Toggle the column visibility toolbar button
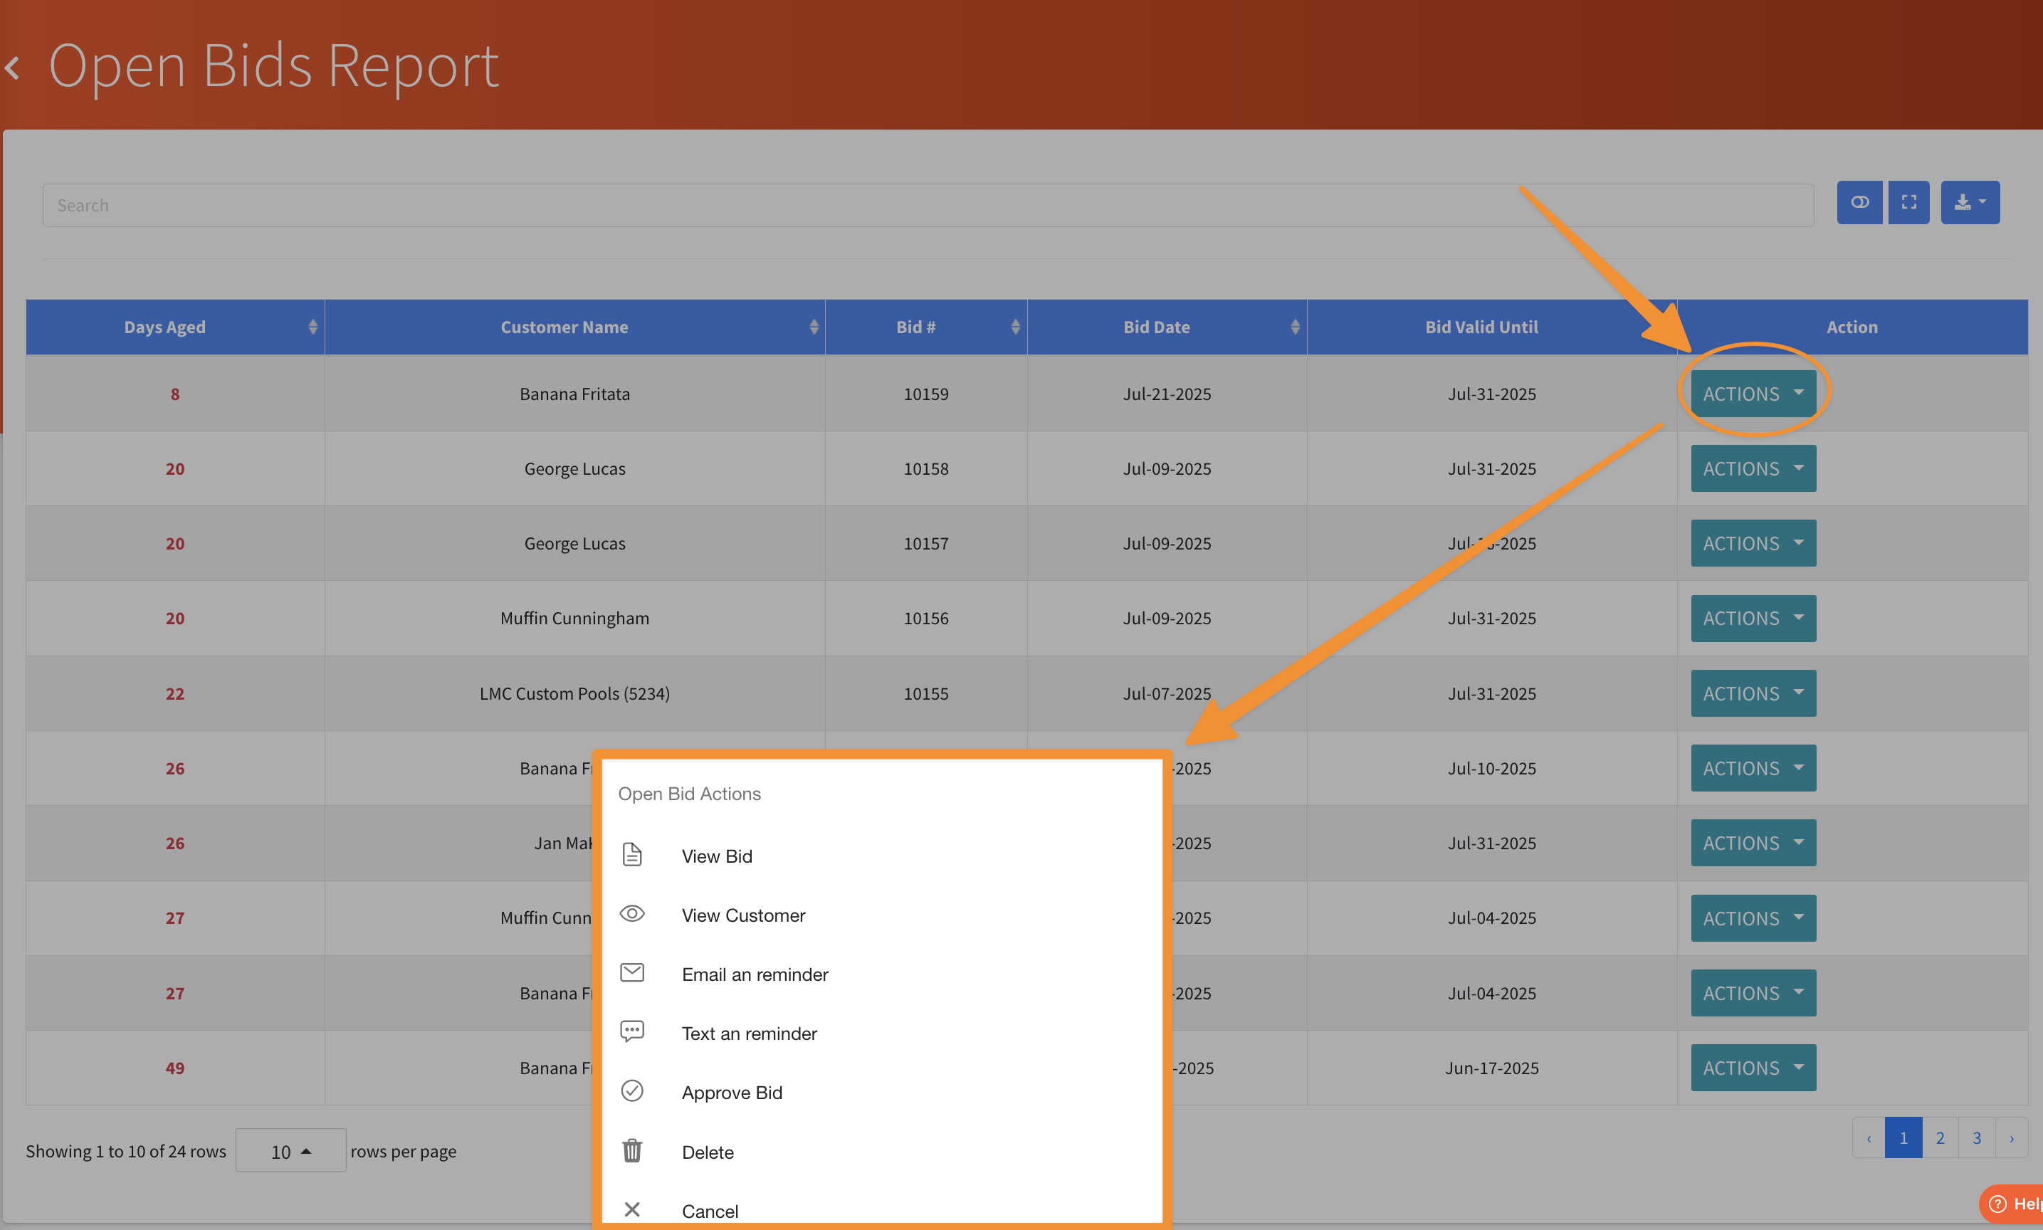 1859,202
